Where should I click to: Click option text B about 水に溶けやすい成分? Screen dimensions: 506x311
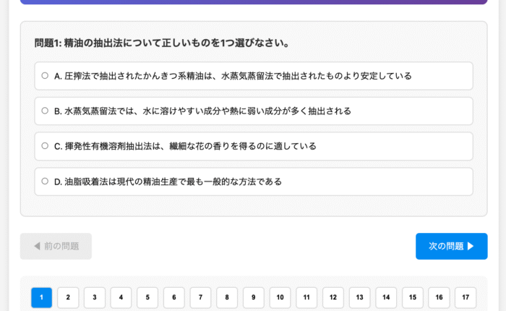click(x=202, y=111)
